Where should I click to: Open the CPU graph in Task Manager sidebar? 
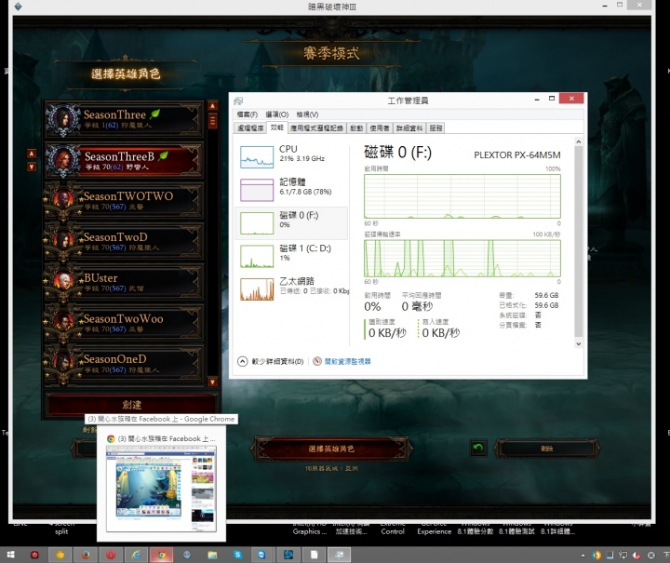(x=257, y=156)
